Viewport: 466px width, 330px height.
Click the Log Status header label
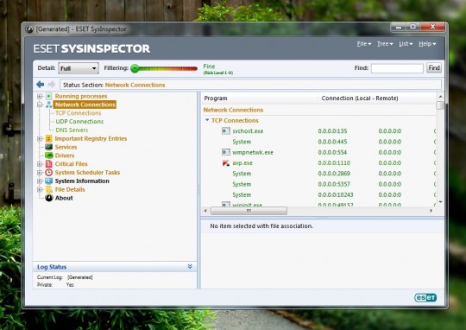pos(52,267)
